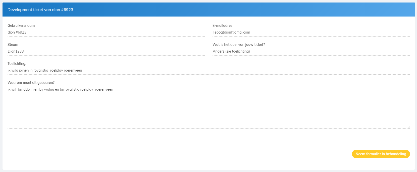Focus the 'Waarom moet dit gebeuren?' textarea

pos(208,108)
